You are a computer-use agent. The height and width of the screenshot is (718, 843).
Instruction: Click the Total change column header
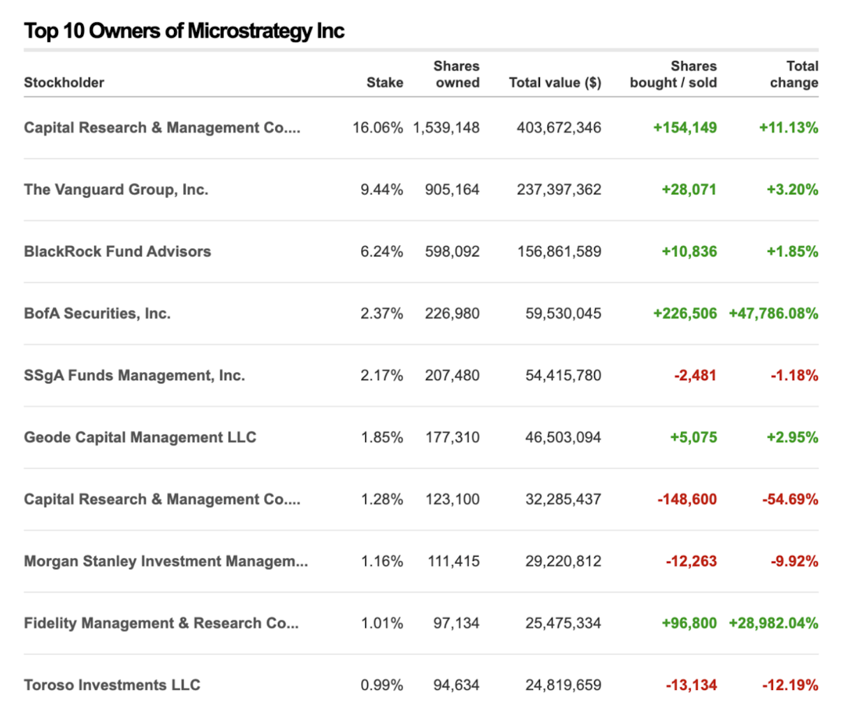point(794,74)
